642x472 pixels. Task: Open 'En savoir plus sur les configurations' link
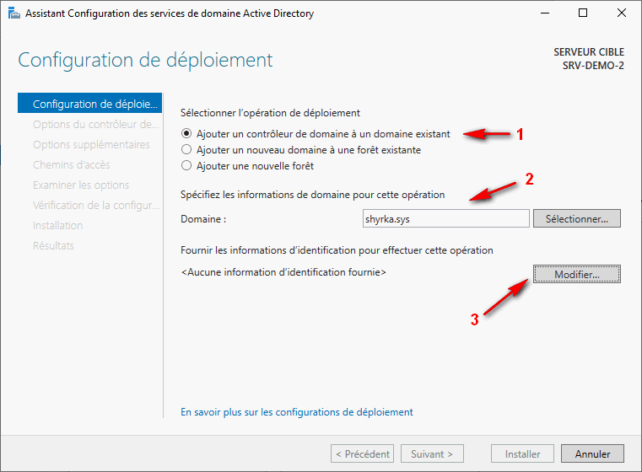click(297, 412)
